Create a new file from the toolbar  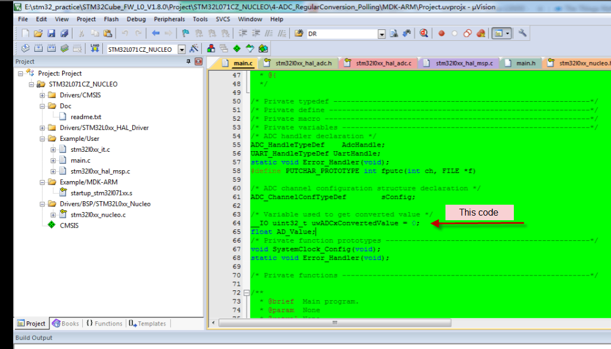point(25,33)
